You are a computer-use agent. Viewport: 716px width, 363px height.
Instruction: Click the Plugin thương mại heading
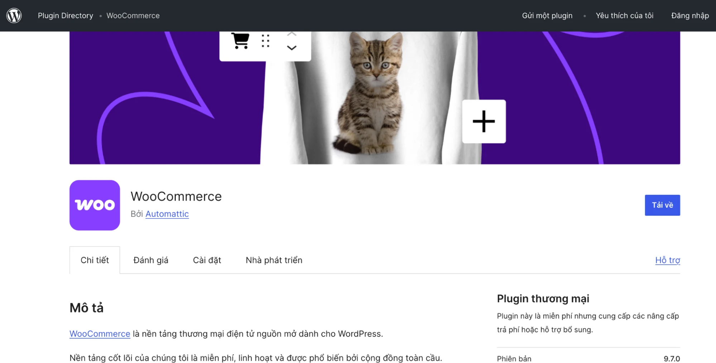tap(543, 299)
